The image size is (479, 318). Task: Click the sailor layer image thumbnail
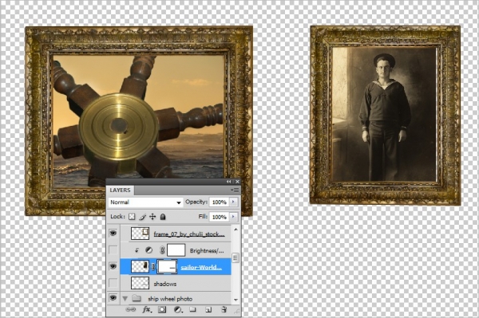coord(140,266)
